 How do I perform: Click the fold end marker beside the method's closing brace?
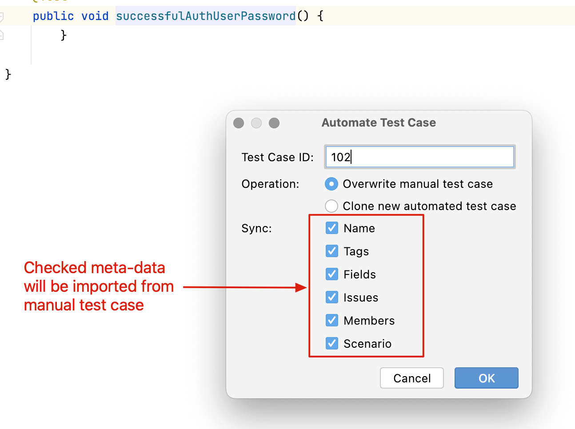(1, 35)
